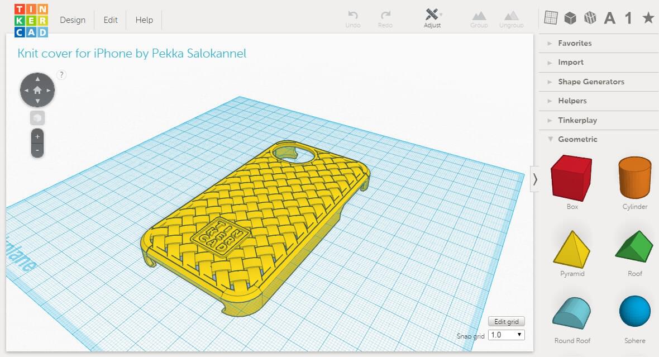The height and width of the screenshot is (357, 659).
Task: Click the Undo arrow icon
Action: pos(353,16)
